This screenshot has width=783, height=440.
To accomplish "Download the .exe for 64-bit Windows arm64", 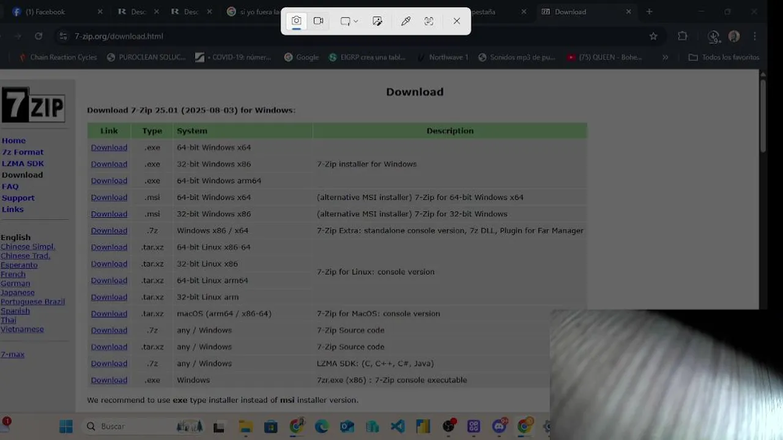I will 109,181.
